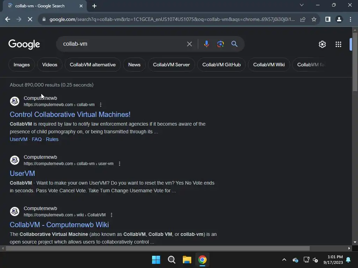
Task: Open the UserVM result title
Action: click(x=22, y=173)
